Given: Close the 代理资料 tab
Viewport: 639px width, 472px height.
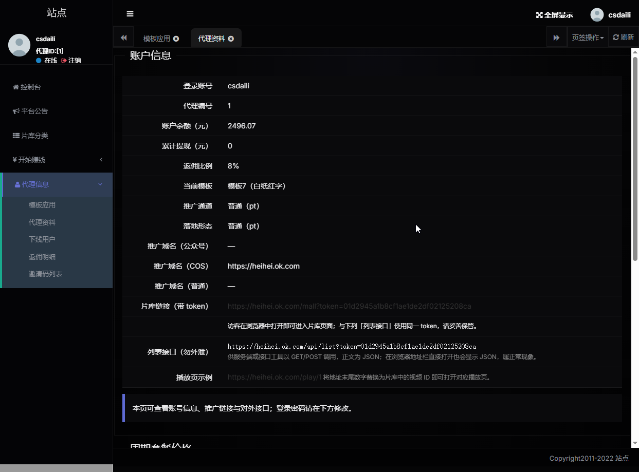Looking at the screenshot, I should (231, 39).
